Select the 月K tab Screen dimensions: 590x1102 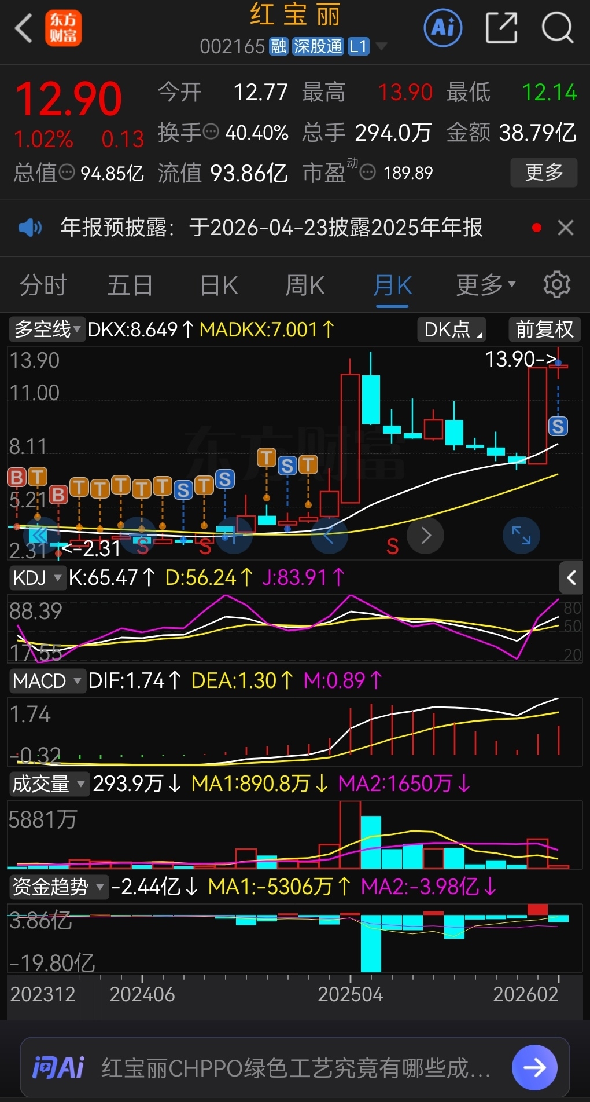click(392, 285)
